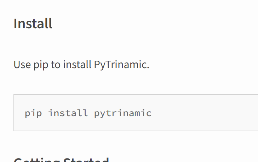Click empty code block area right of command

(205, 113)
